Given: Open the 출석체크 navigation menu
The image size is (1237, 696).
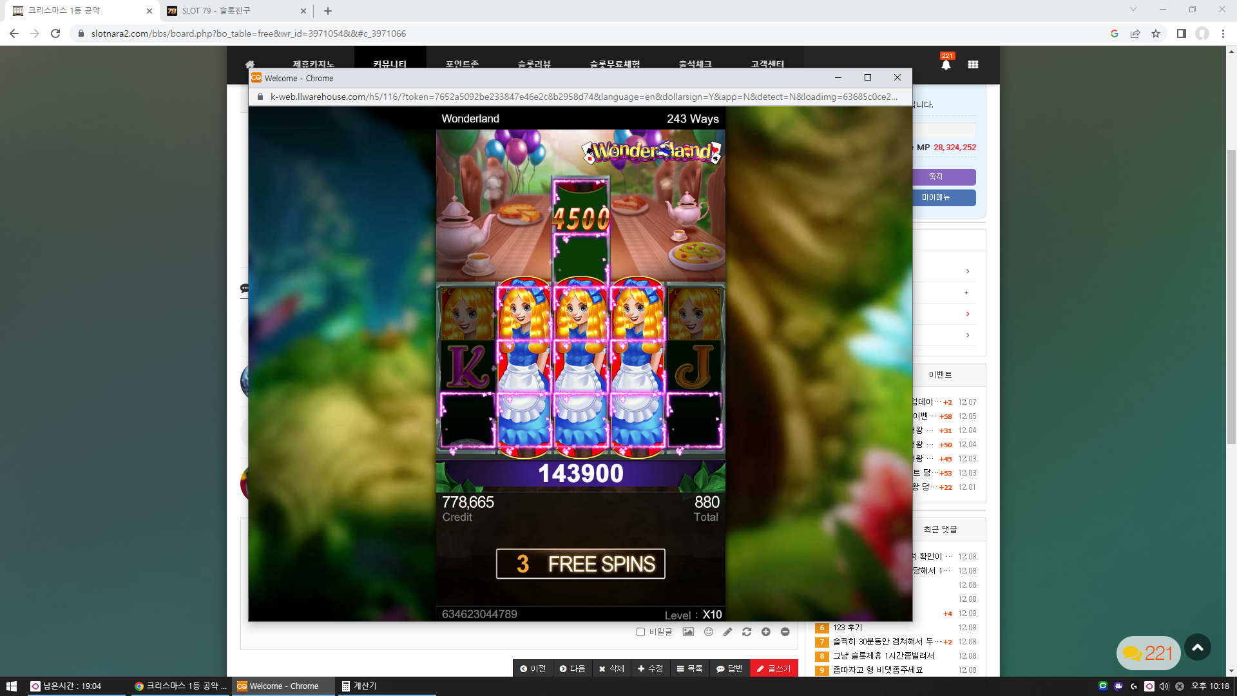Looking at the screenshot, I should click(695, 64).
